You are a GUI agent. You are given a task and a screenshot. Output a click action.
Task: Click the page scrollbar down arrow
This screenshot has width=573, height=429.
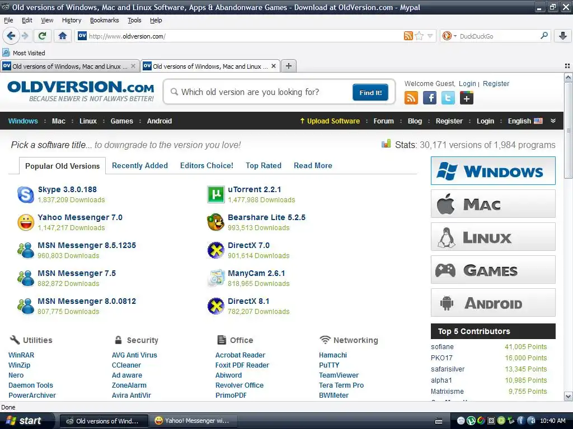tap(568, 396)
